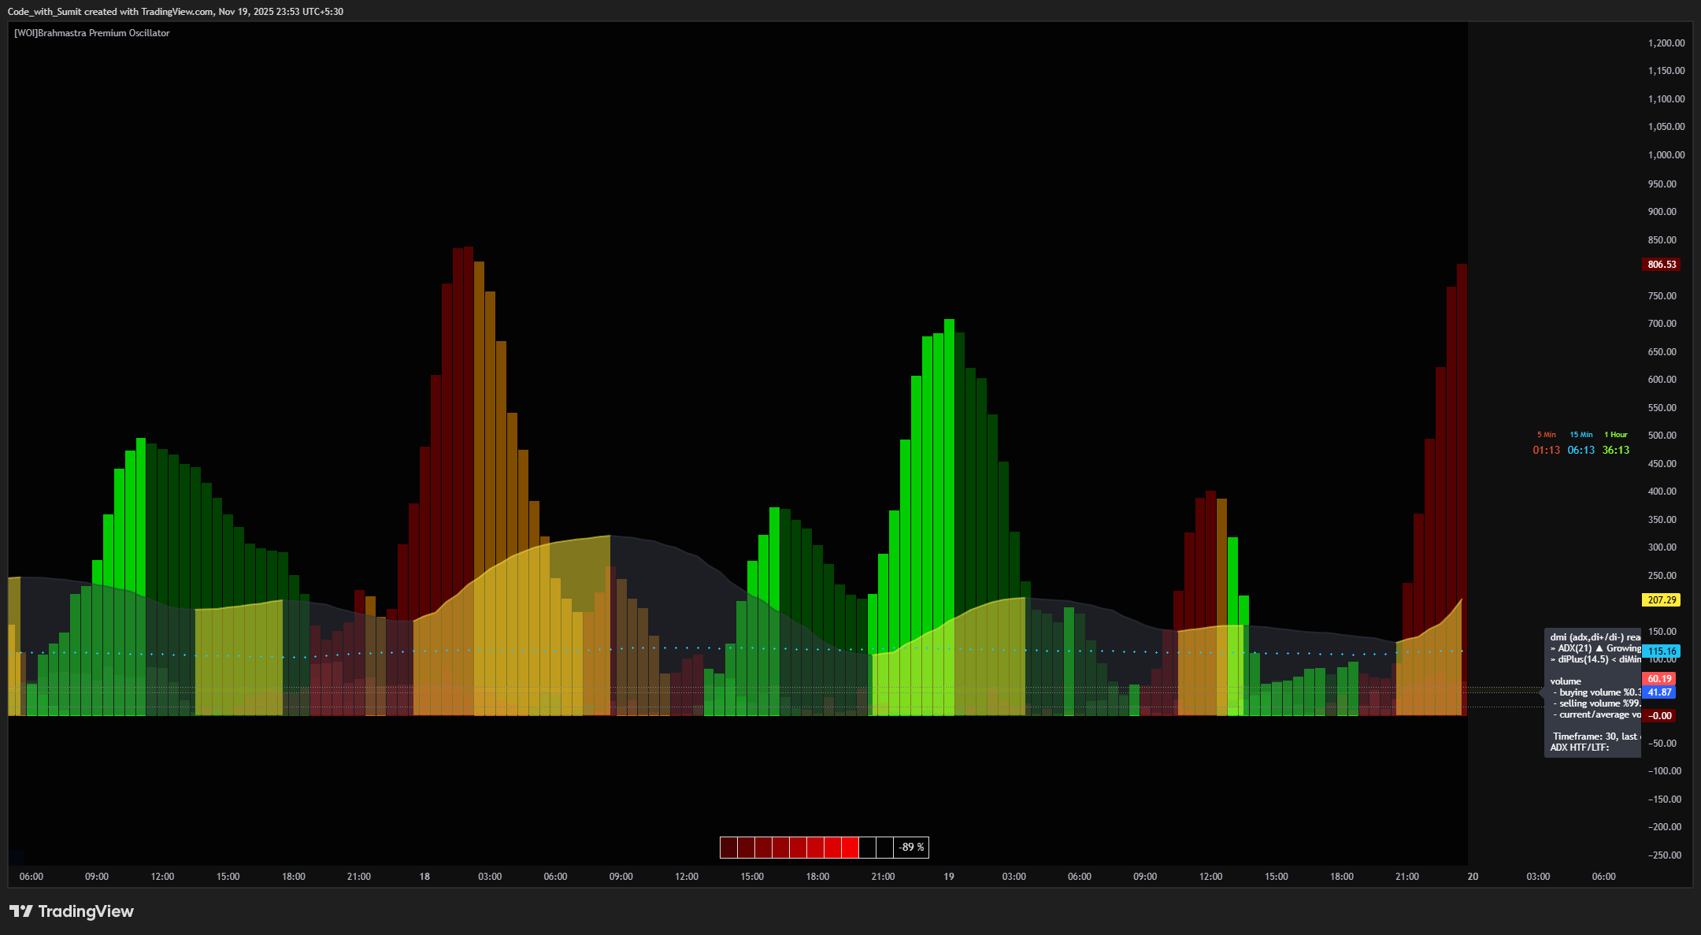The image size is (1701, 935).
Task: Click the 18 date label on time axis
Action: click(x=424, y=877)
